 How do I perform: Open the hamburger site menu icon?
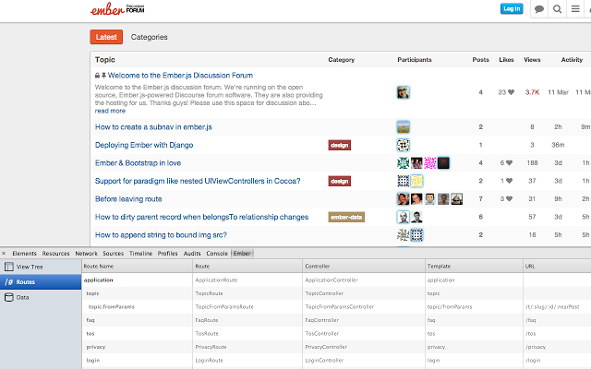click(x=575, y=8)
